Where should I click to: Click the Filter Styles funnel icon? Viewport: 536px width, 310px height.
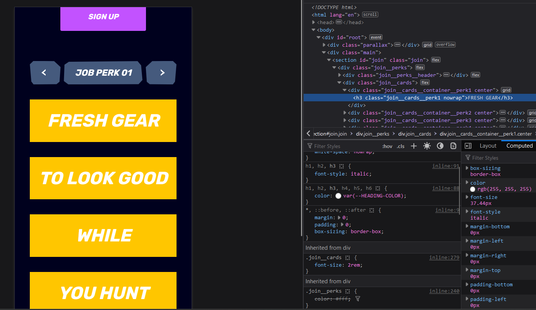(x=309, y=146)
